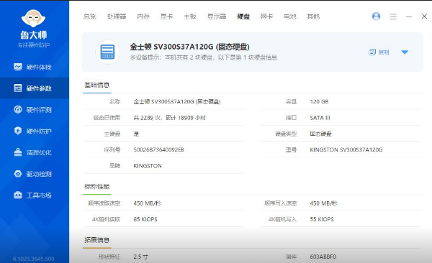
Task: Click usage value 共 2289 次
Action: coord(169,118)
